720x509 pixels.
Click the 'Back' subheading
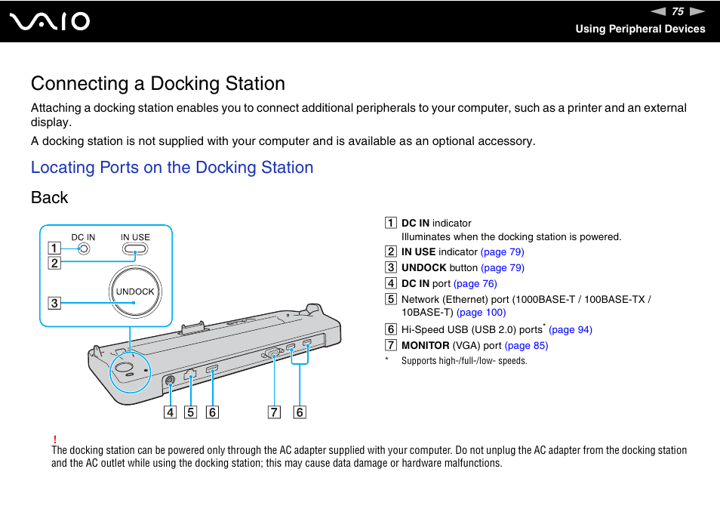click(50, 198)
